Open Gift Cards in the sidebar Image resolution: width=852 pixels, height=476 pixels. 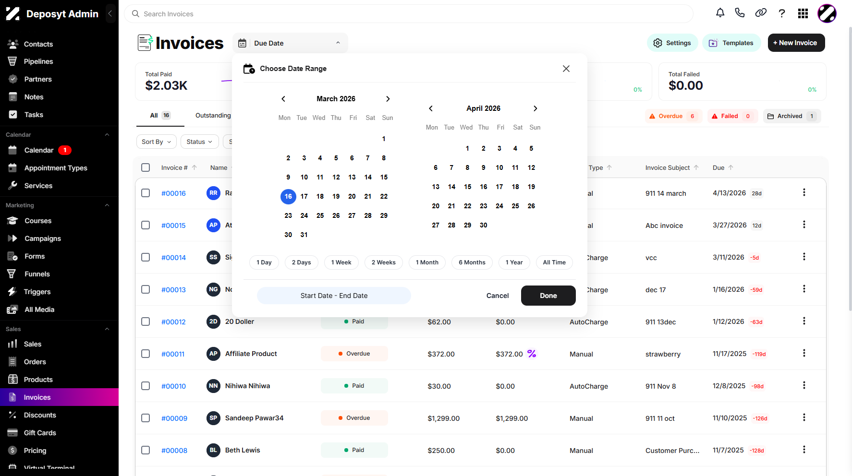40,433
